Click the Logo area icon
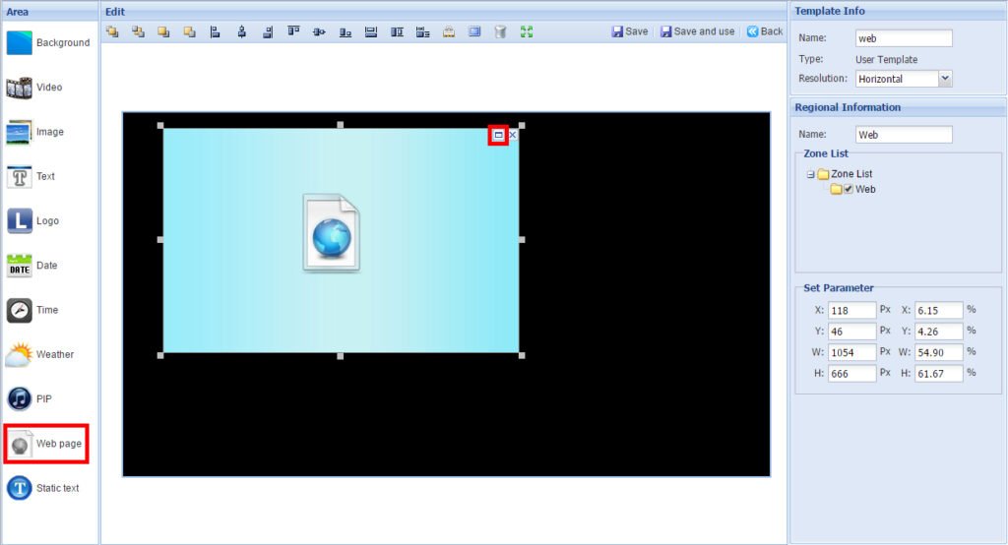This screenshot has height=545, width=1008. click(21, 221)
